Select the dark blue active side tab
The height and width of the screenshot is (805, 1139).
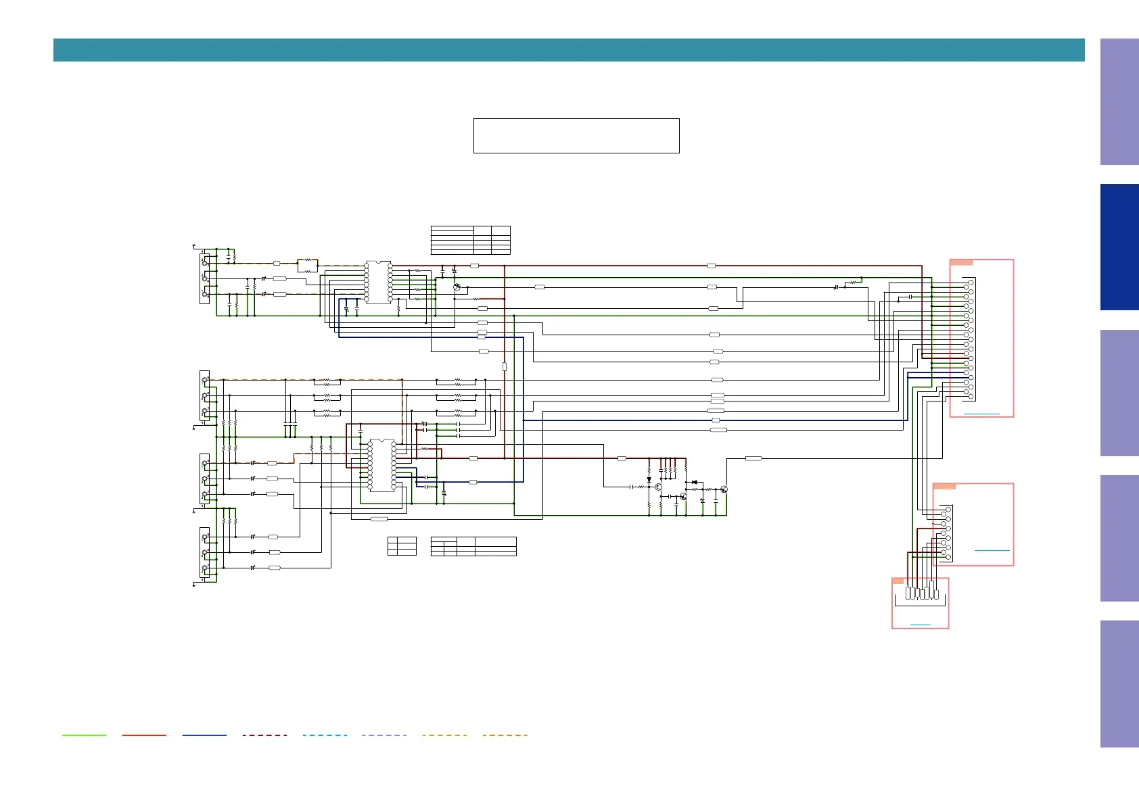1119,247
